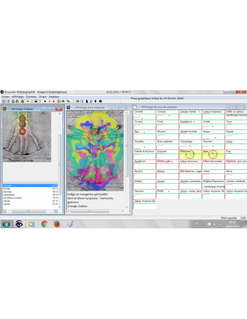Click the microphone icon in toolbar

click(x=96, y=101)
